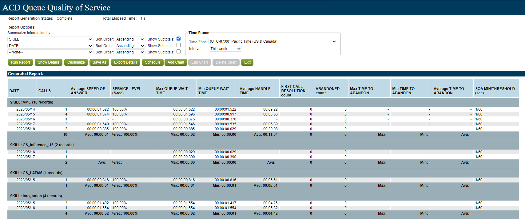
Task: Click AMC subtotal 'Avg: 00:11:04'
Action: (x=266, y=135)
